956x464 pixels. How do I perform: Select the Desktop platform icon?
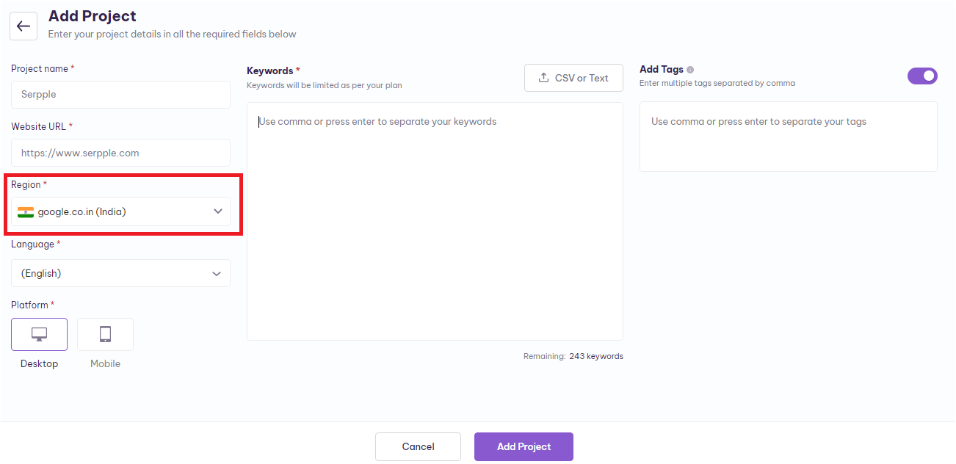39,334
